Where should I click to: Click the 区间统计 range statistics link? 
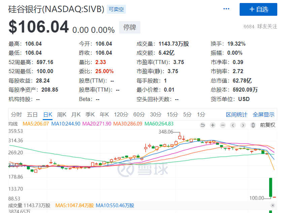point(237,114)
